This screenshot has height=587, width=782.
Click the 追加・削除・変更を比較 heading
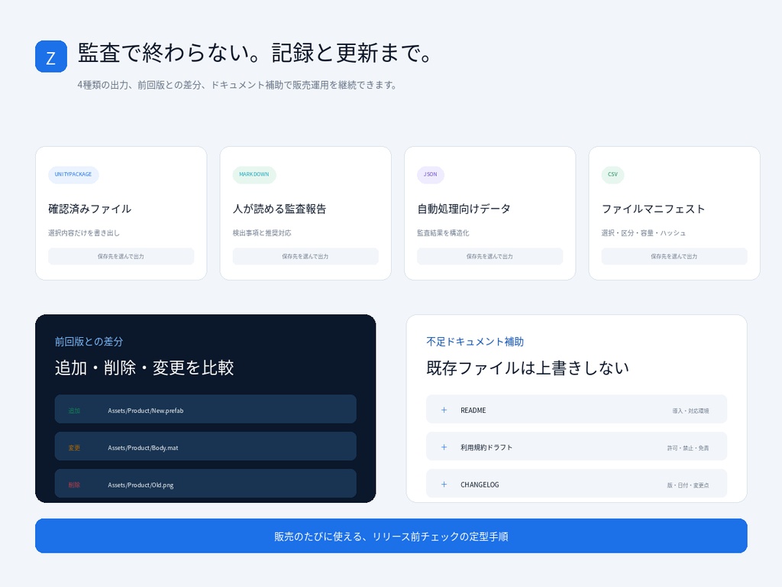pos(144,368)
